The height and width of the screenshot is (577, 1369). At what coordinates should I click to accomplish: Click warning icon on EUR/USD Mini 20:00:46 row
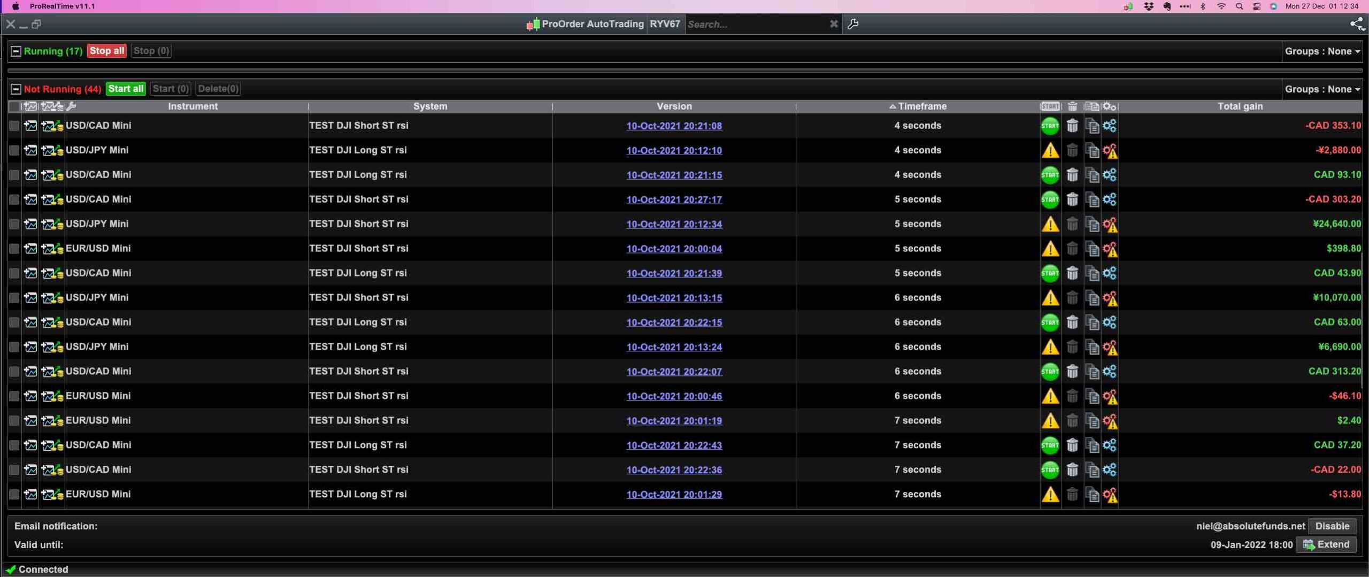(1050, 396)
